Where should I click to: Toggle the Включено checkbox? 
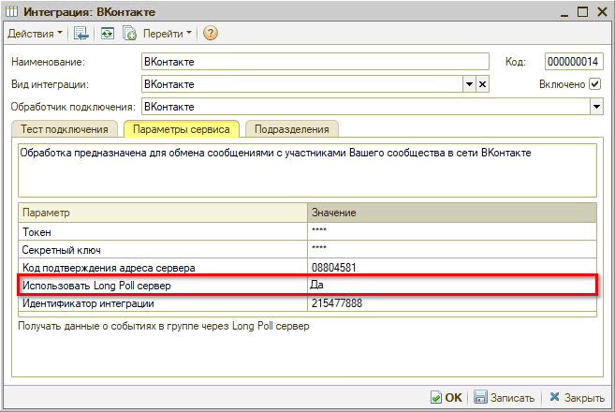tap(595, 84)
